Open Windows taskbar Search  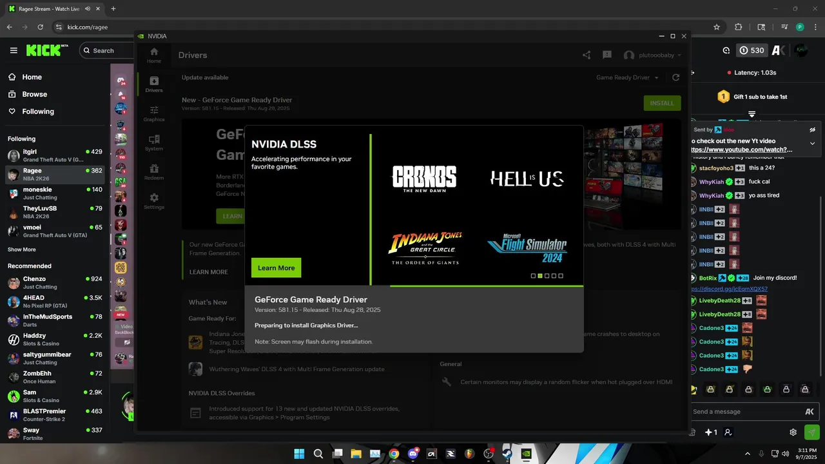coord(318,454)
